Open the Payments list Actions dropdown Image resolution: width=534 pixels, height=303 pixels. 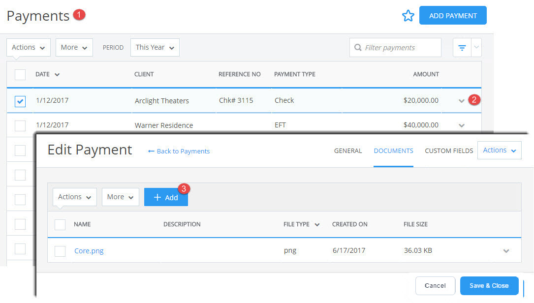[28, 47]
